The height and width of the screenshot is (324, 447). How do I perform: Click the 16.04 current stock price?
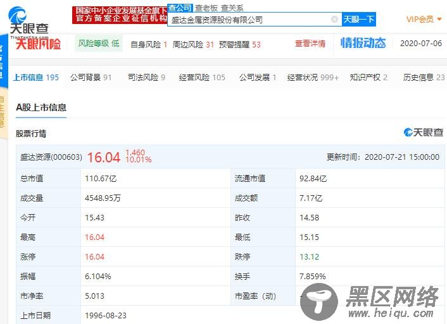pyautogui.click(x=104, y=157)
